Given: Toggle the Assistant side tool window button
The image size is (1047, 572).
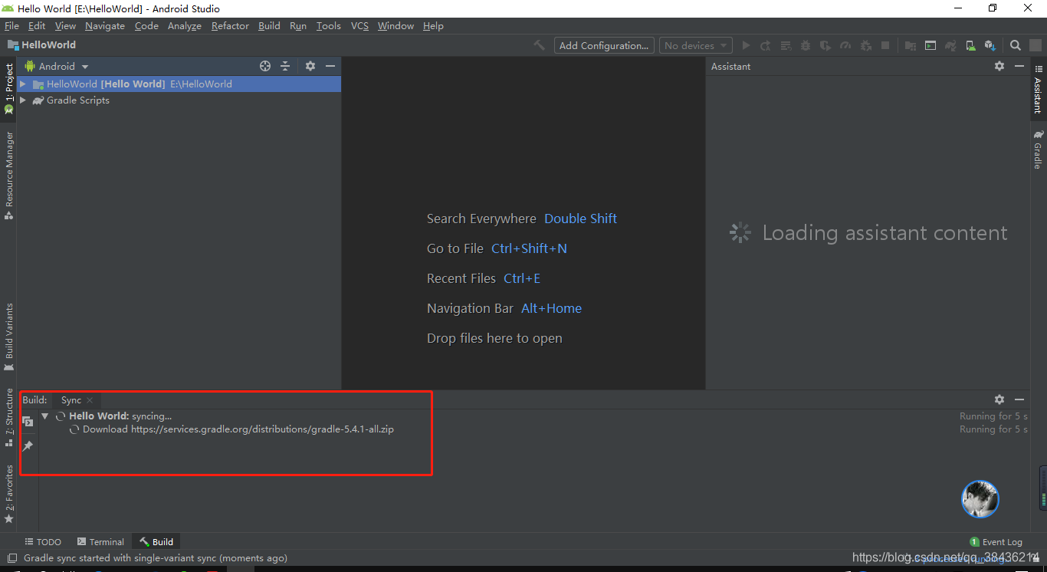Looking at the screenshot, I should 1038,89.
